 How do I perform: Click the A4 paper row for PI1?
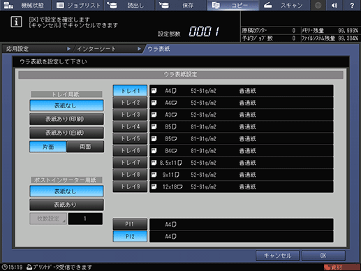click(242, 224)
